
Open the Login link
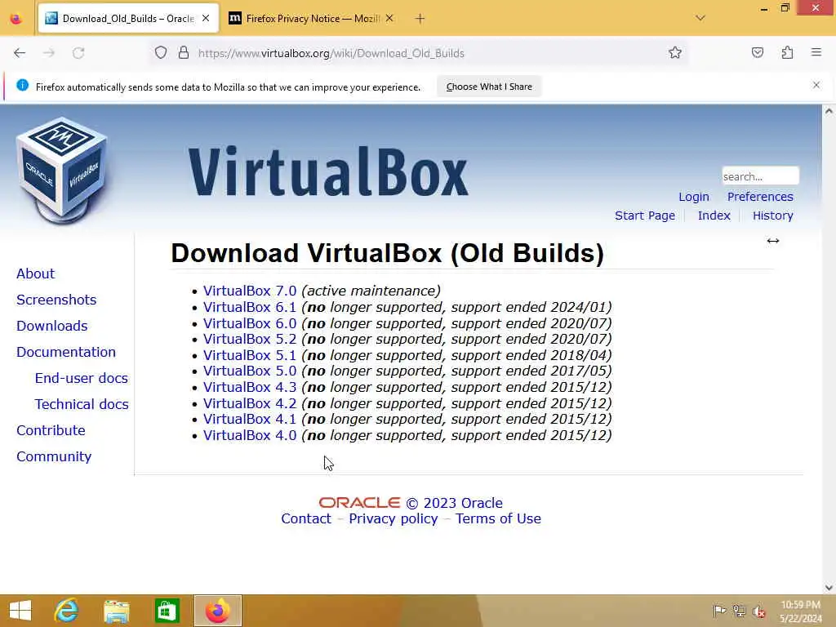tap(694, 197)
